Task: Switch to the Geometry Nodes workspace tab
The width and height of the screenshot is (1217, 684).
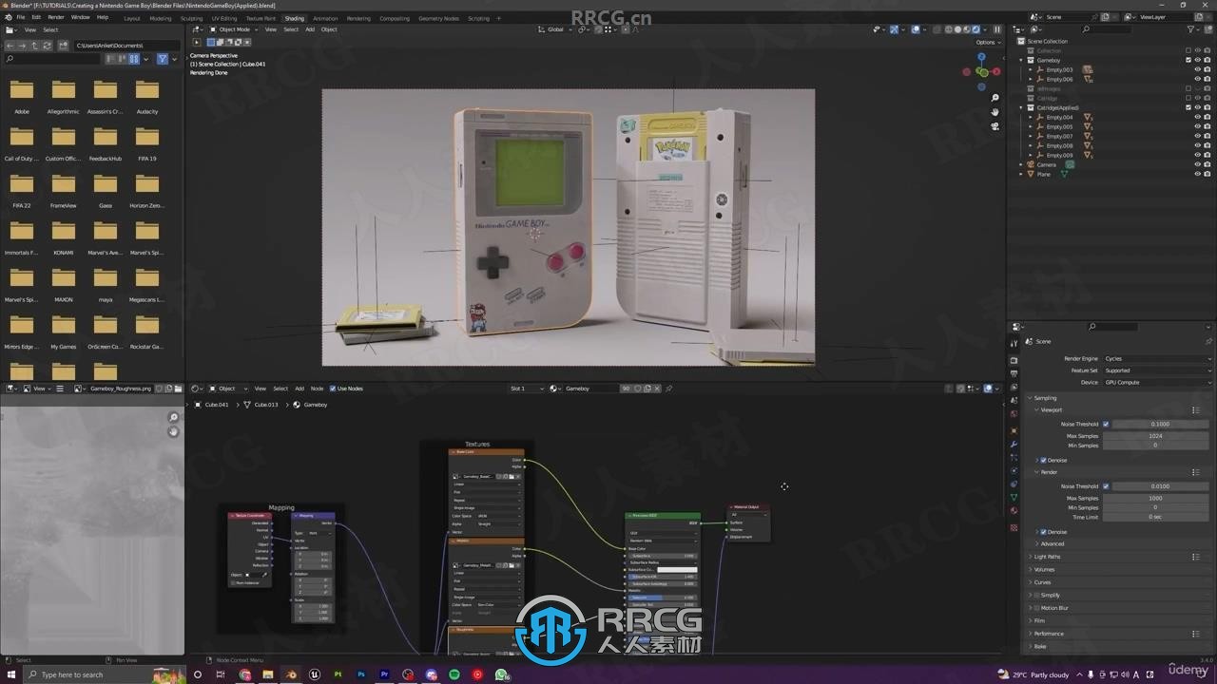Action: [438, 18]
